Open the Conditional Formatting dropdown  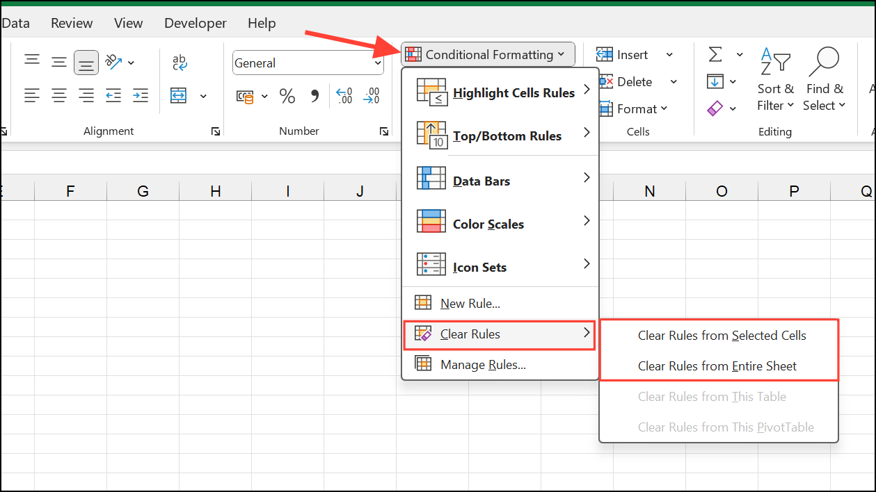coord(487,54)
